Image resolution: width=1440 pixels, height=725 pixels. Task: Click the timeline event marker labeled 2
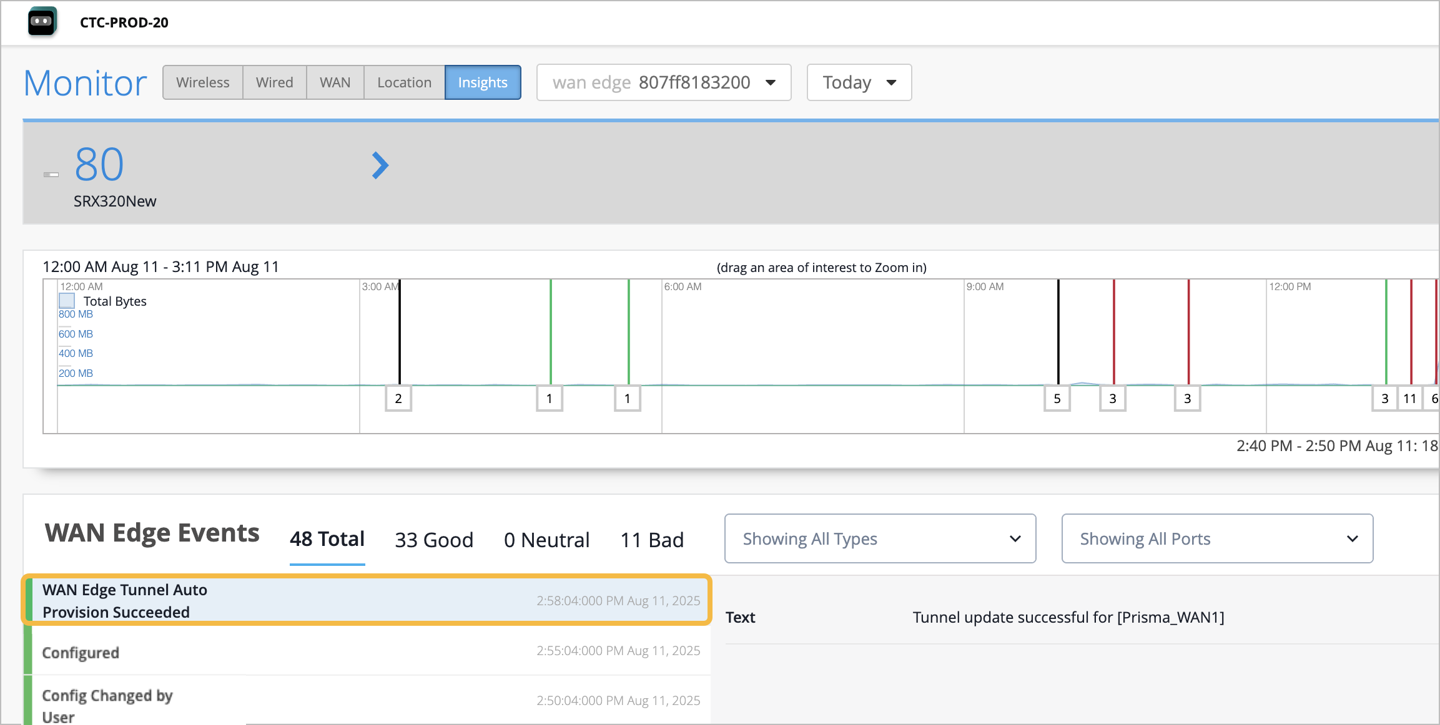[398, 398]
